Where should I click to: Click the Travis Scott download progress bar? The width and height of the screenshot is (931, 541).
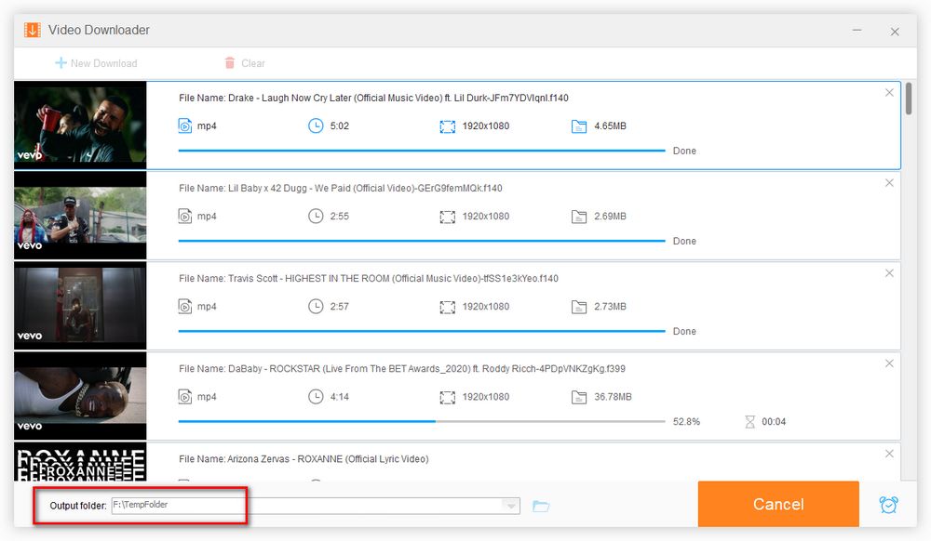click(422, 331)
